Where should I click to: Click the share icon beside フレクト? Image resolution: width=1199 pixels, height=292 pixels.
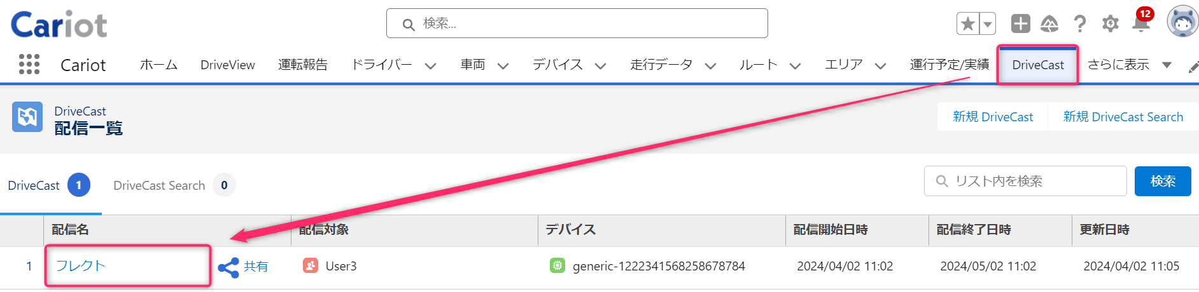coord(228,267)
